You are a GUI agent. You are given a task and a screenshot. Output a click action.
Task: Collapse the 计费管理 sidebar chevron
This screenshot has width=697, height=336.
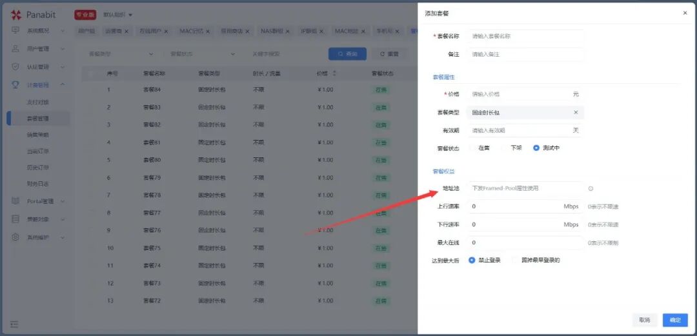[x=62, y=84]
